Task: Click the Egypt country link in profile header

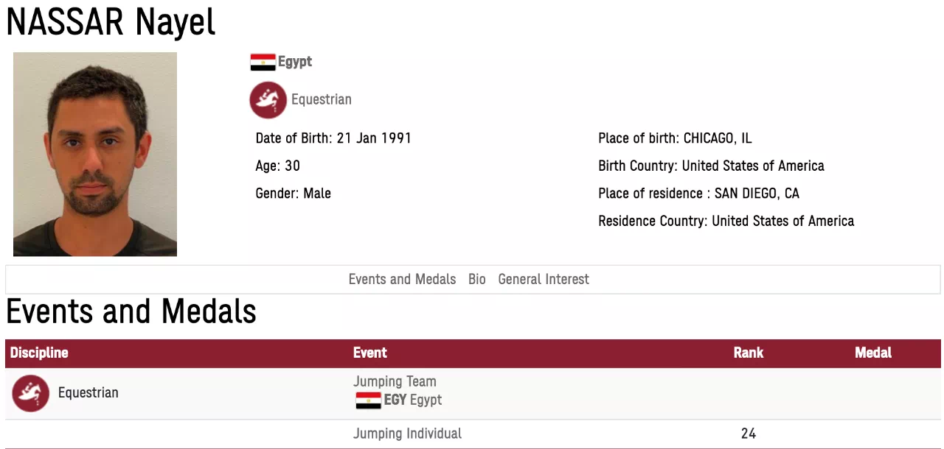Action: pos(295,62)
